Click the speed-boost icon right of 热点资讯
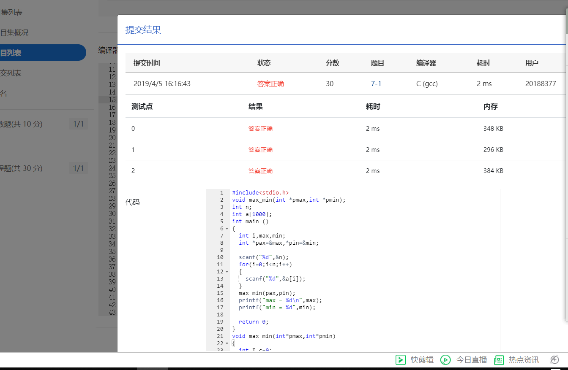Image resolution: width=568 pixels, height=370 pixels. [x=555, y=360]
